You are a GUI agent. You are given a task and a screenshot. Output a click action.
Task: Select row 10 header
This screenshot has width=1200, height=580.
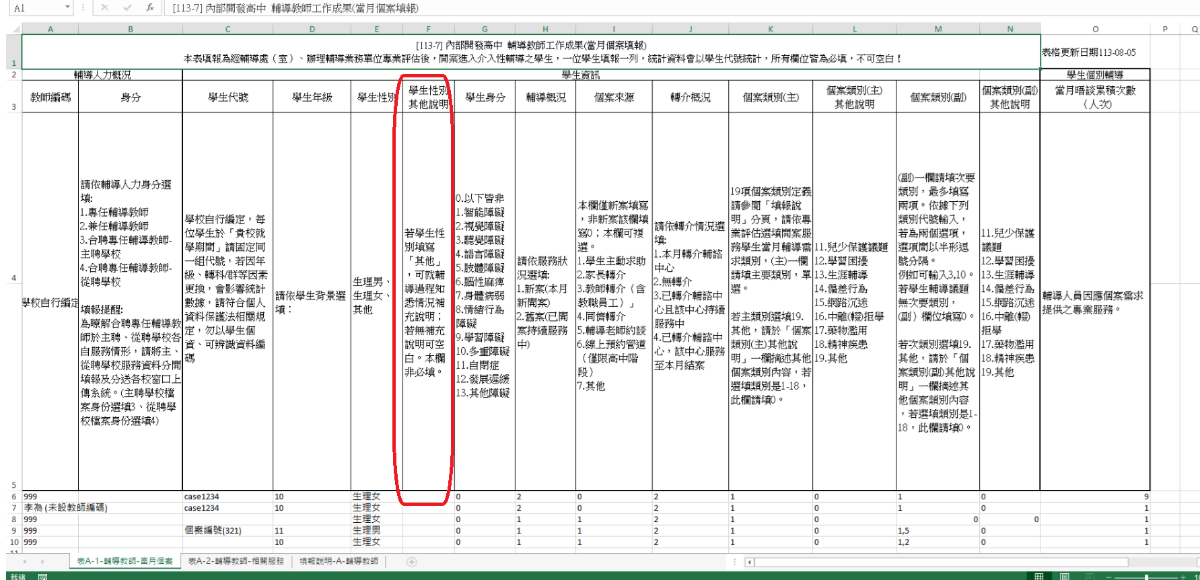13,542
